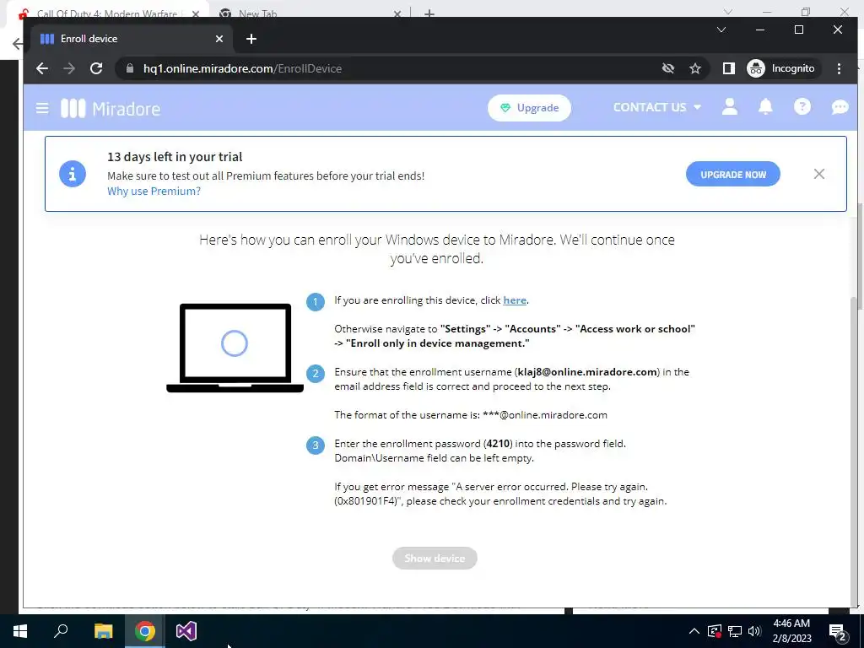
Task: Toggle the browser side panel icon
Action: (x=728, y=68)
